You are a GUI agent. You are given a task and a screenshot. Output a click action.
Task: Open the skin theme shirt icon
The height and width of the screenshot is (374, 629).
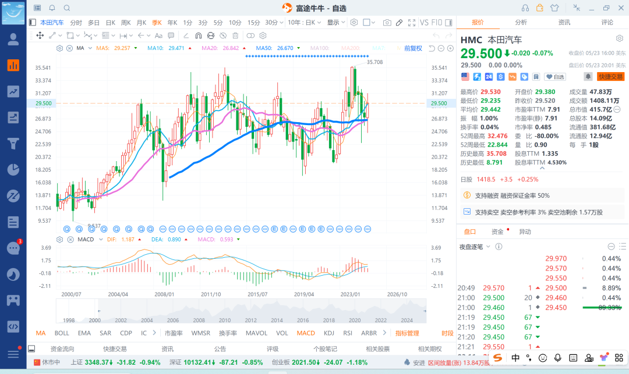coord(554,8)
